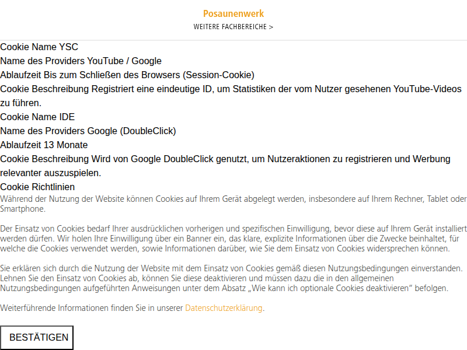467x350 pixels.
Task: Click the YouTube-Videos cookie description text
Action: (x=231, y=96)
